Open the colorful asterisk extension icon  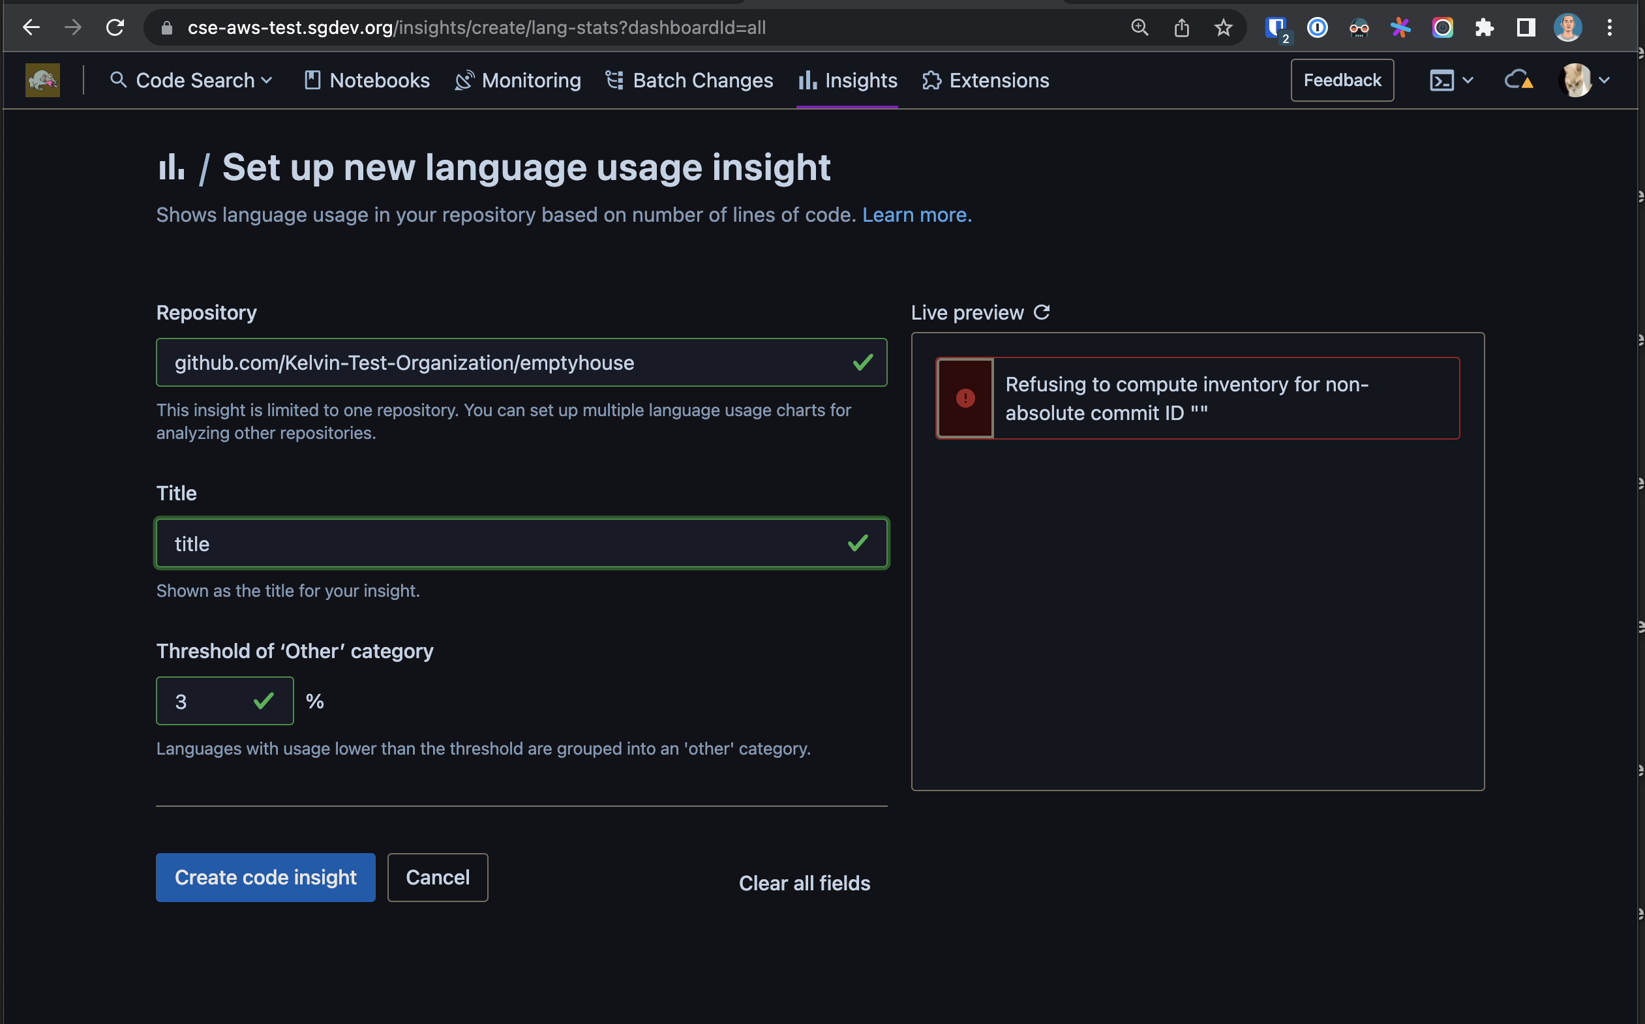click(1400, 28)
